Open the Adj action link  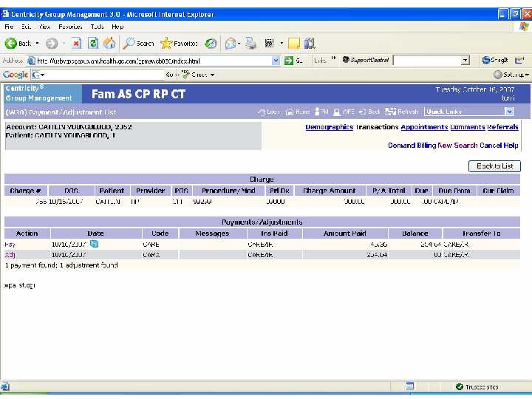pos(10,255)
